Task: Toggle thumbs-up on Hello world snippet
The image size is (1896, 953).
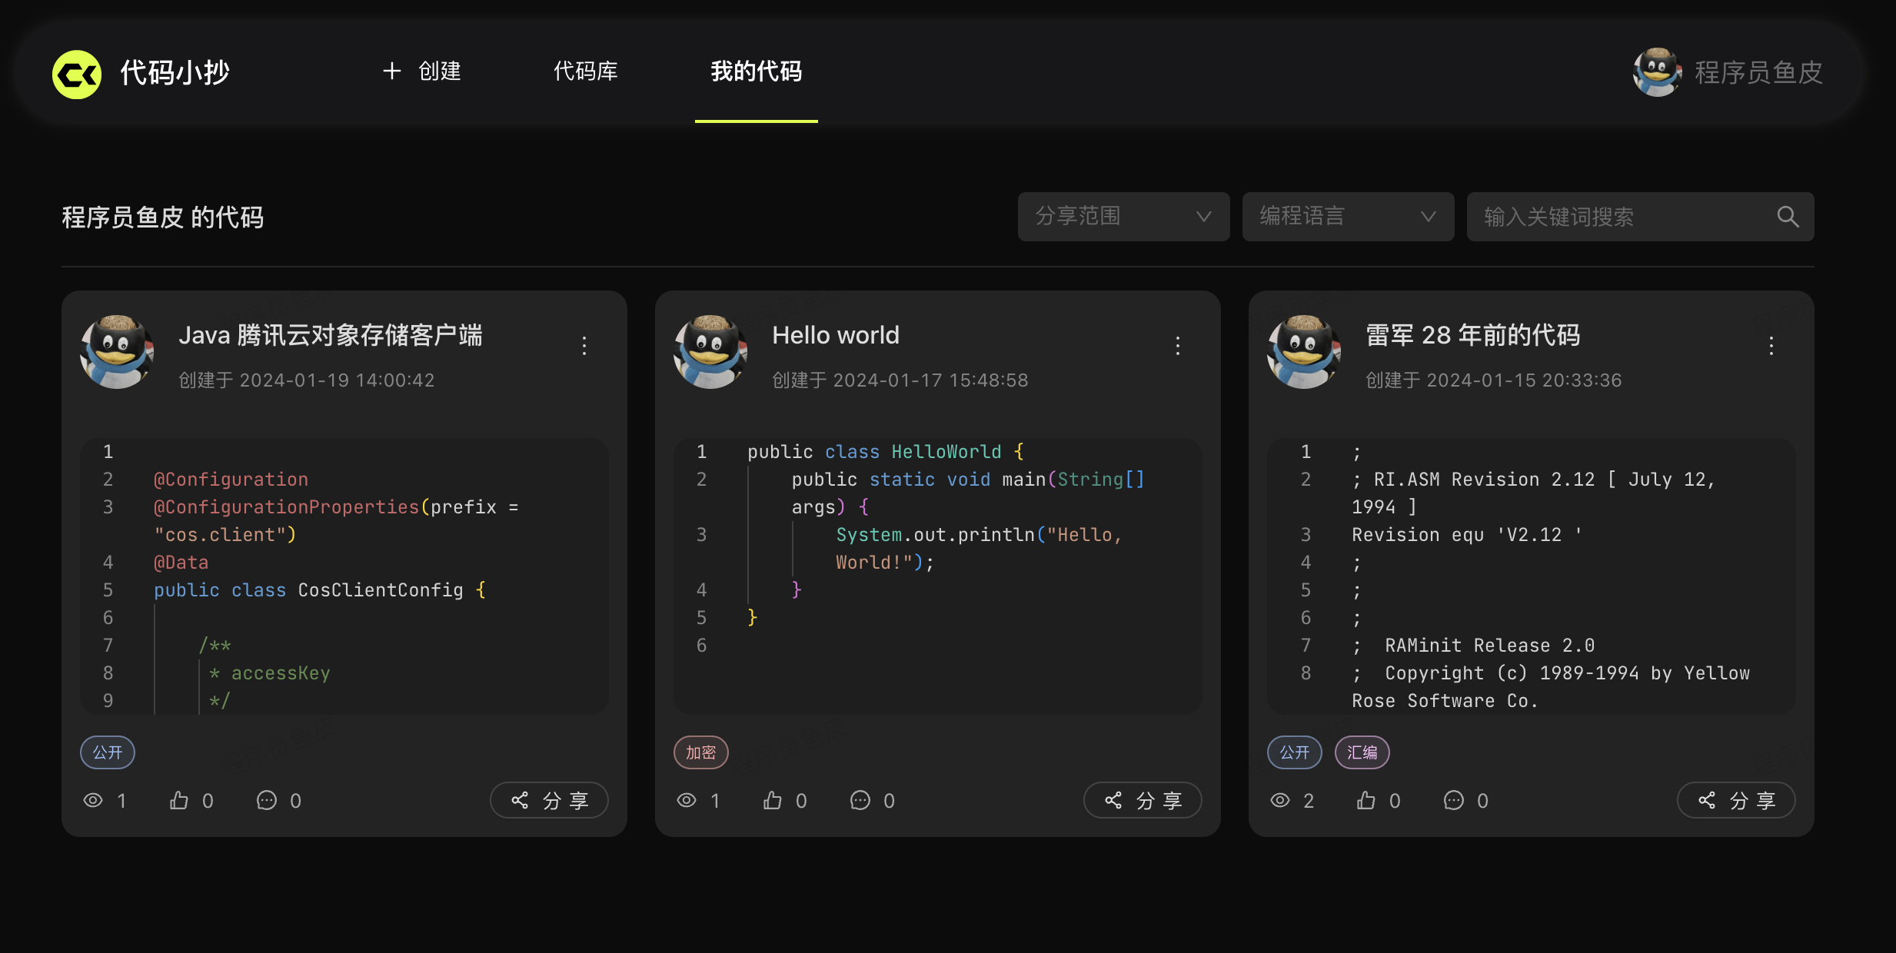Action: point(773,801)
